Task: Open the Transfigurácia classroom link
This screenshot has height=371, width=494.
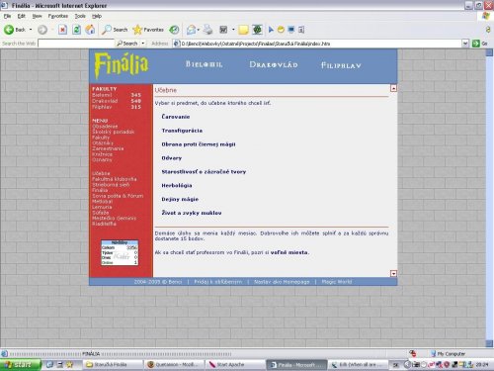Action: [x=182, y=131]
